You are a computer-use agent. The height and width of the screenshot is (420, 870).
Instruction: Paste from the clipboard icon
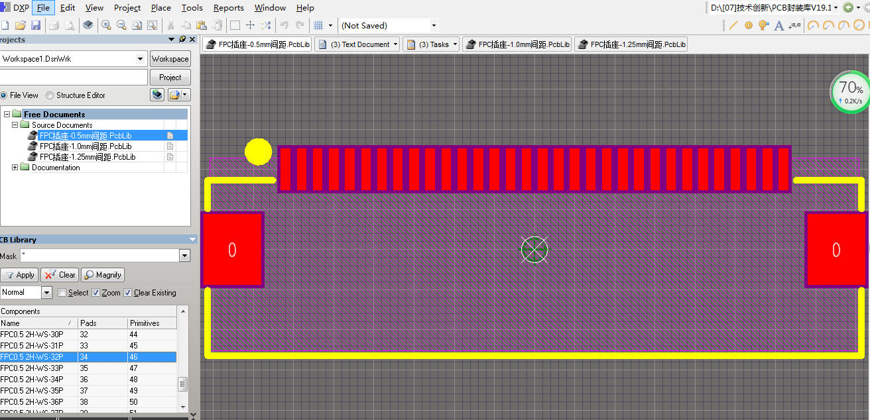click(201, 25)
